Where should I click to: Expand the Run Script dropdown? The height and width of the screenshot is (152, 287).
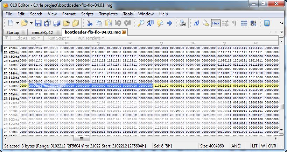point(58,38)
